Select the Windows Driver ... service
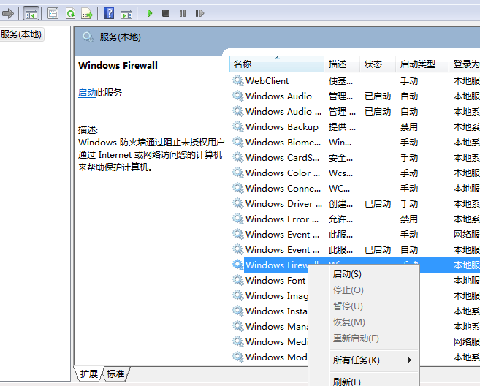Image resolution: width=480 pixels, height=386 pixels. point(283,203)
